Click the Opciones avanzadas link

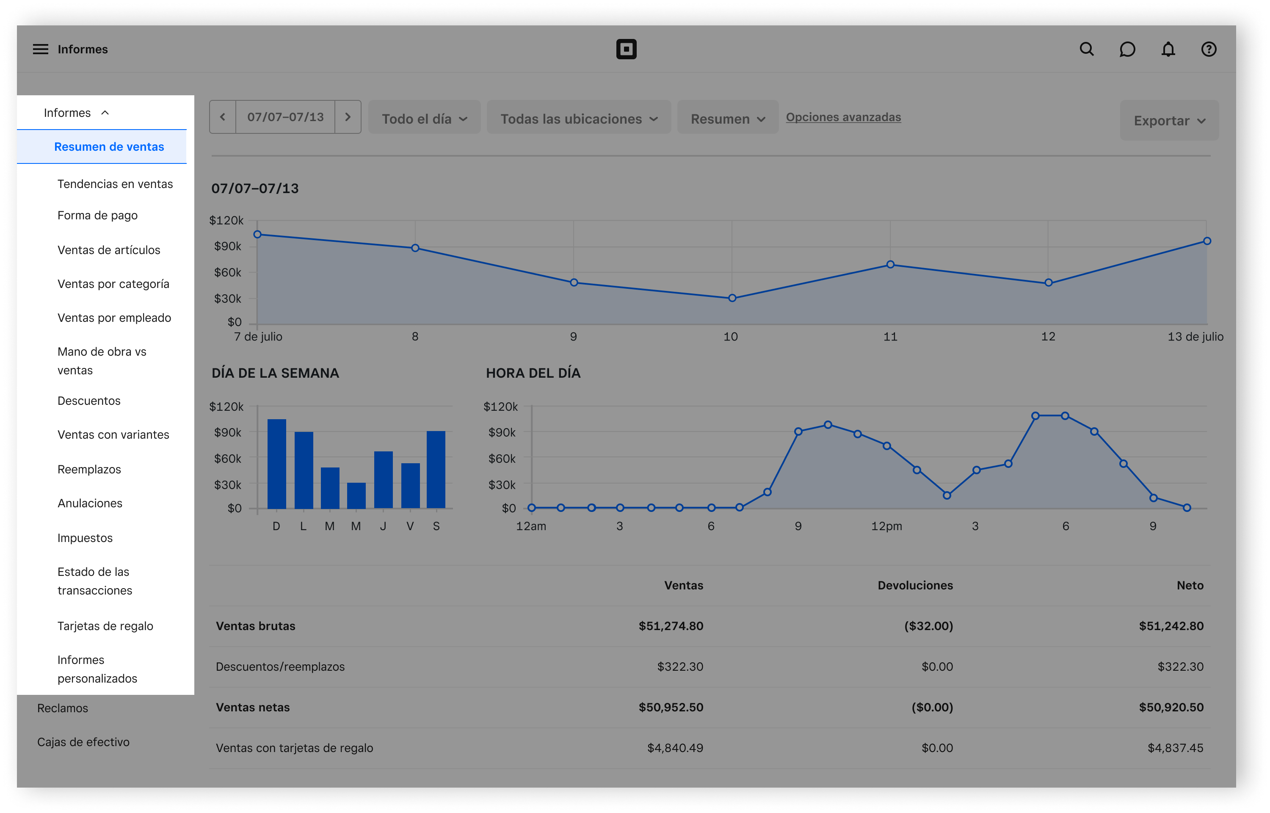(x=843, y=117)
